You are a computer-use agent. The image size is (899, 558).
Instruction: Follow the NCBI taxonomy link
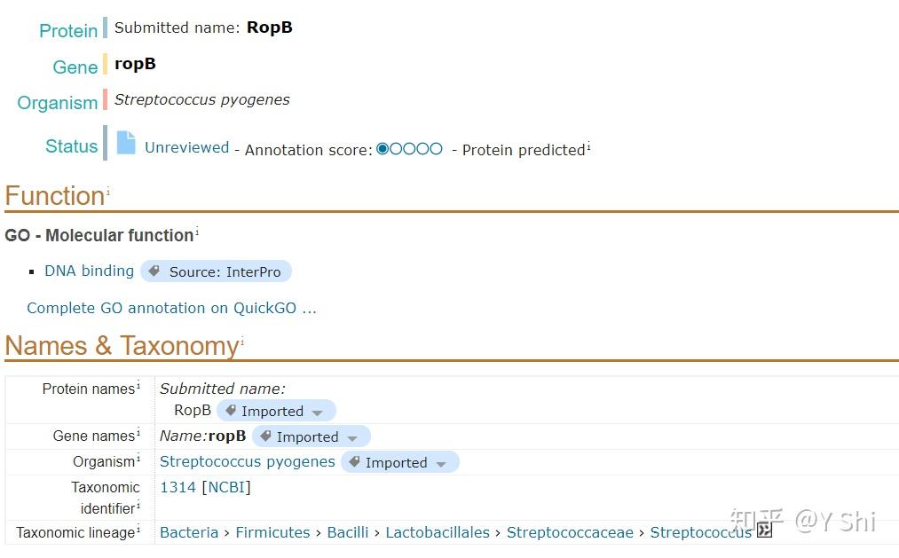[x=226, y=487]
